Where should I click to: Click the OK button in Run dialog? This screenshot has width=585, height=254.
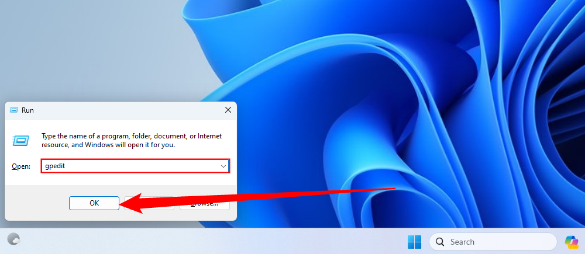pos(94,203)
